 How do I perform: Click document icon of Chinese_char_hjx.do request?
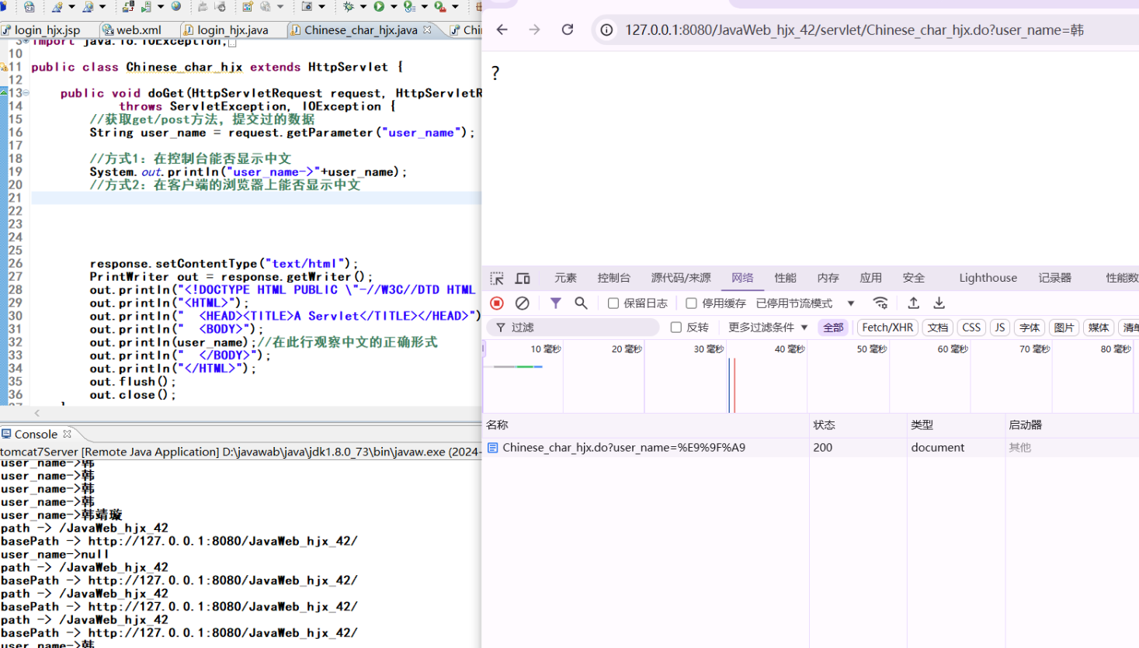tap(492, 447)
